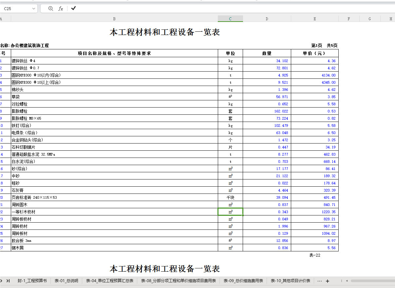Select column E header
The height and width of the screenshot is (288, 395).
pos(315,19)
